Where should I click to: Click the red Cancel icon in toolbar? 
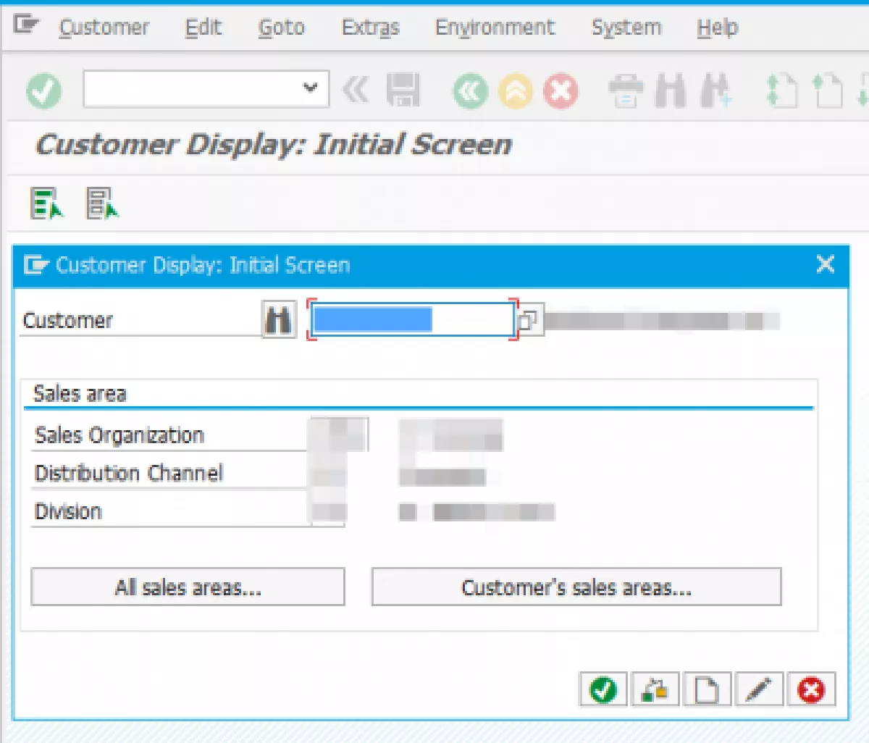(x=561, y=91)
